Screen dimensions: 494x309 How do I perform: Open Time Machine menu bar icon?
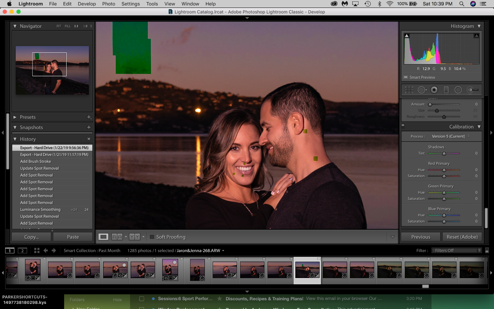[368, 4]
